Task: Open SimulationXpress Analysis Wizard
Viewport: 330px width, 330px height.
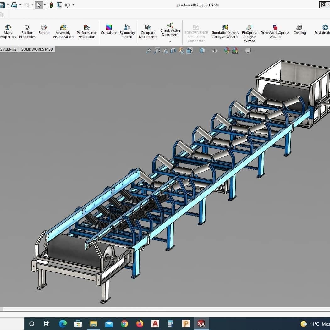Action: point(225,31)
